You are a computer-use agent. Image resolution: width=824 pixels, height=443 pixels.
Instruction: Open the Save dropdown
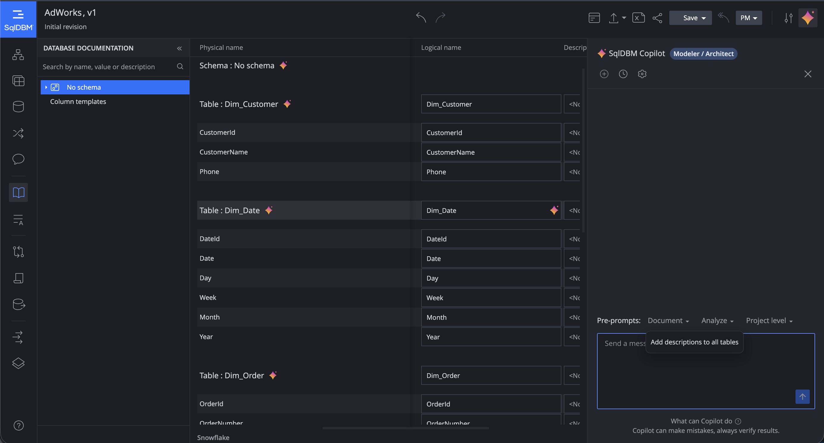tap(690, 18)
